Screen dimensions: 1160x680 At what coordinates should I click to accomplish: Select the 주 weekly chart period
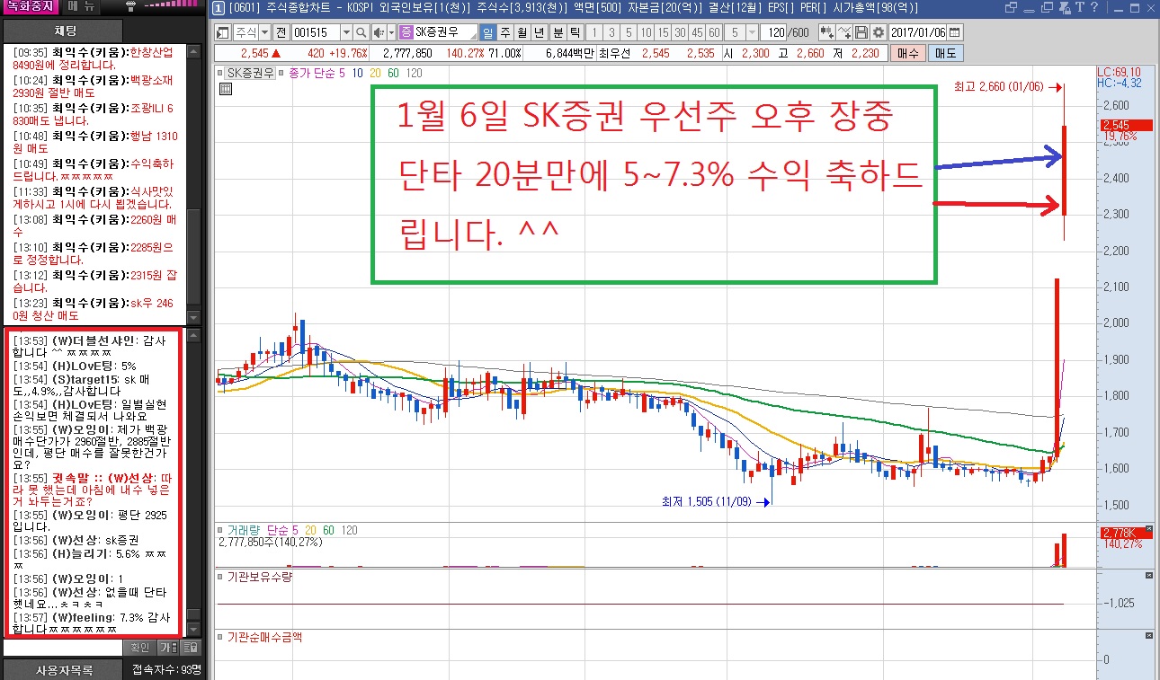(x=505, y=32)
